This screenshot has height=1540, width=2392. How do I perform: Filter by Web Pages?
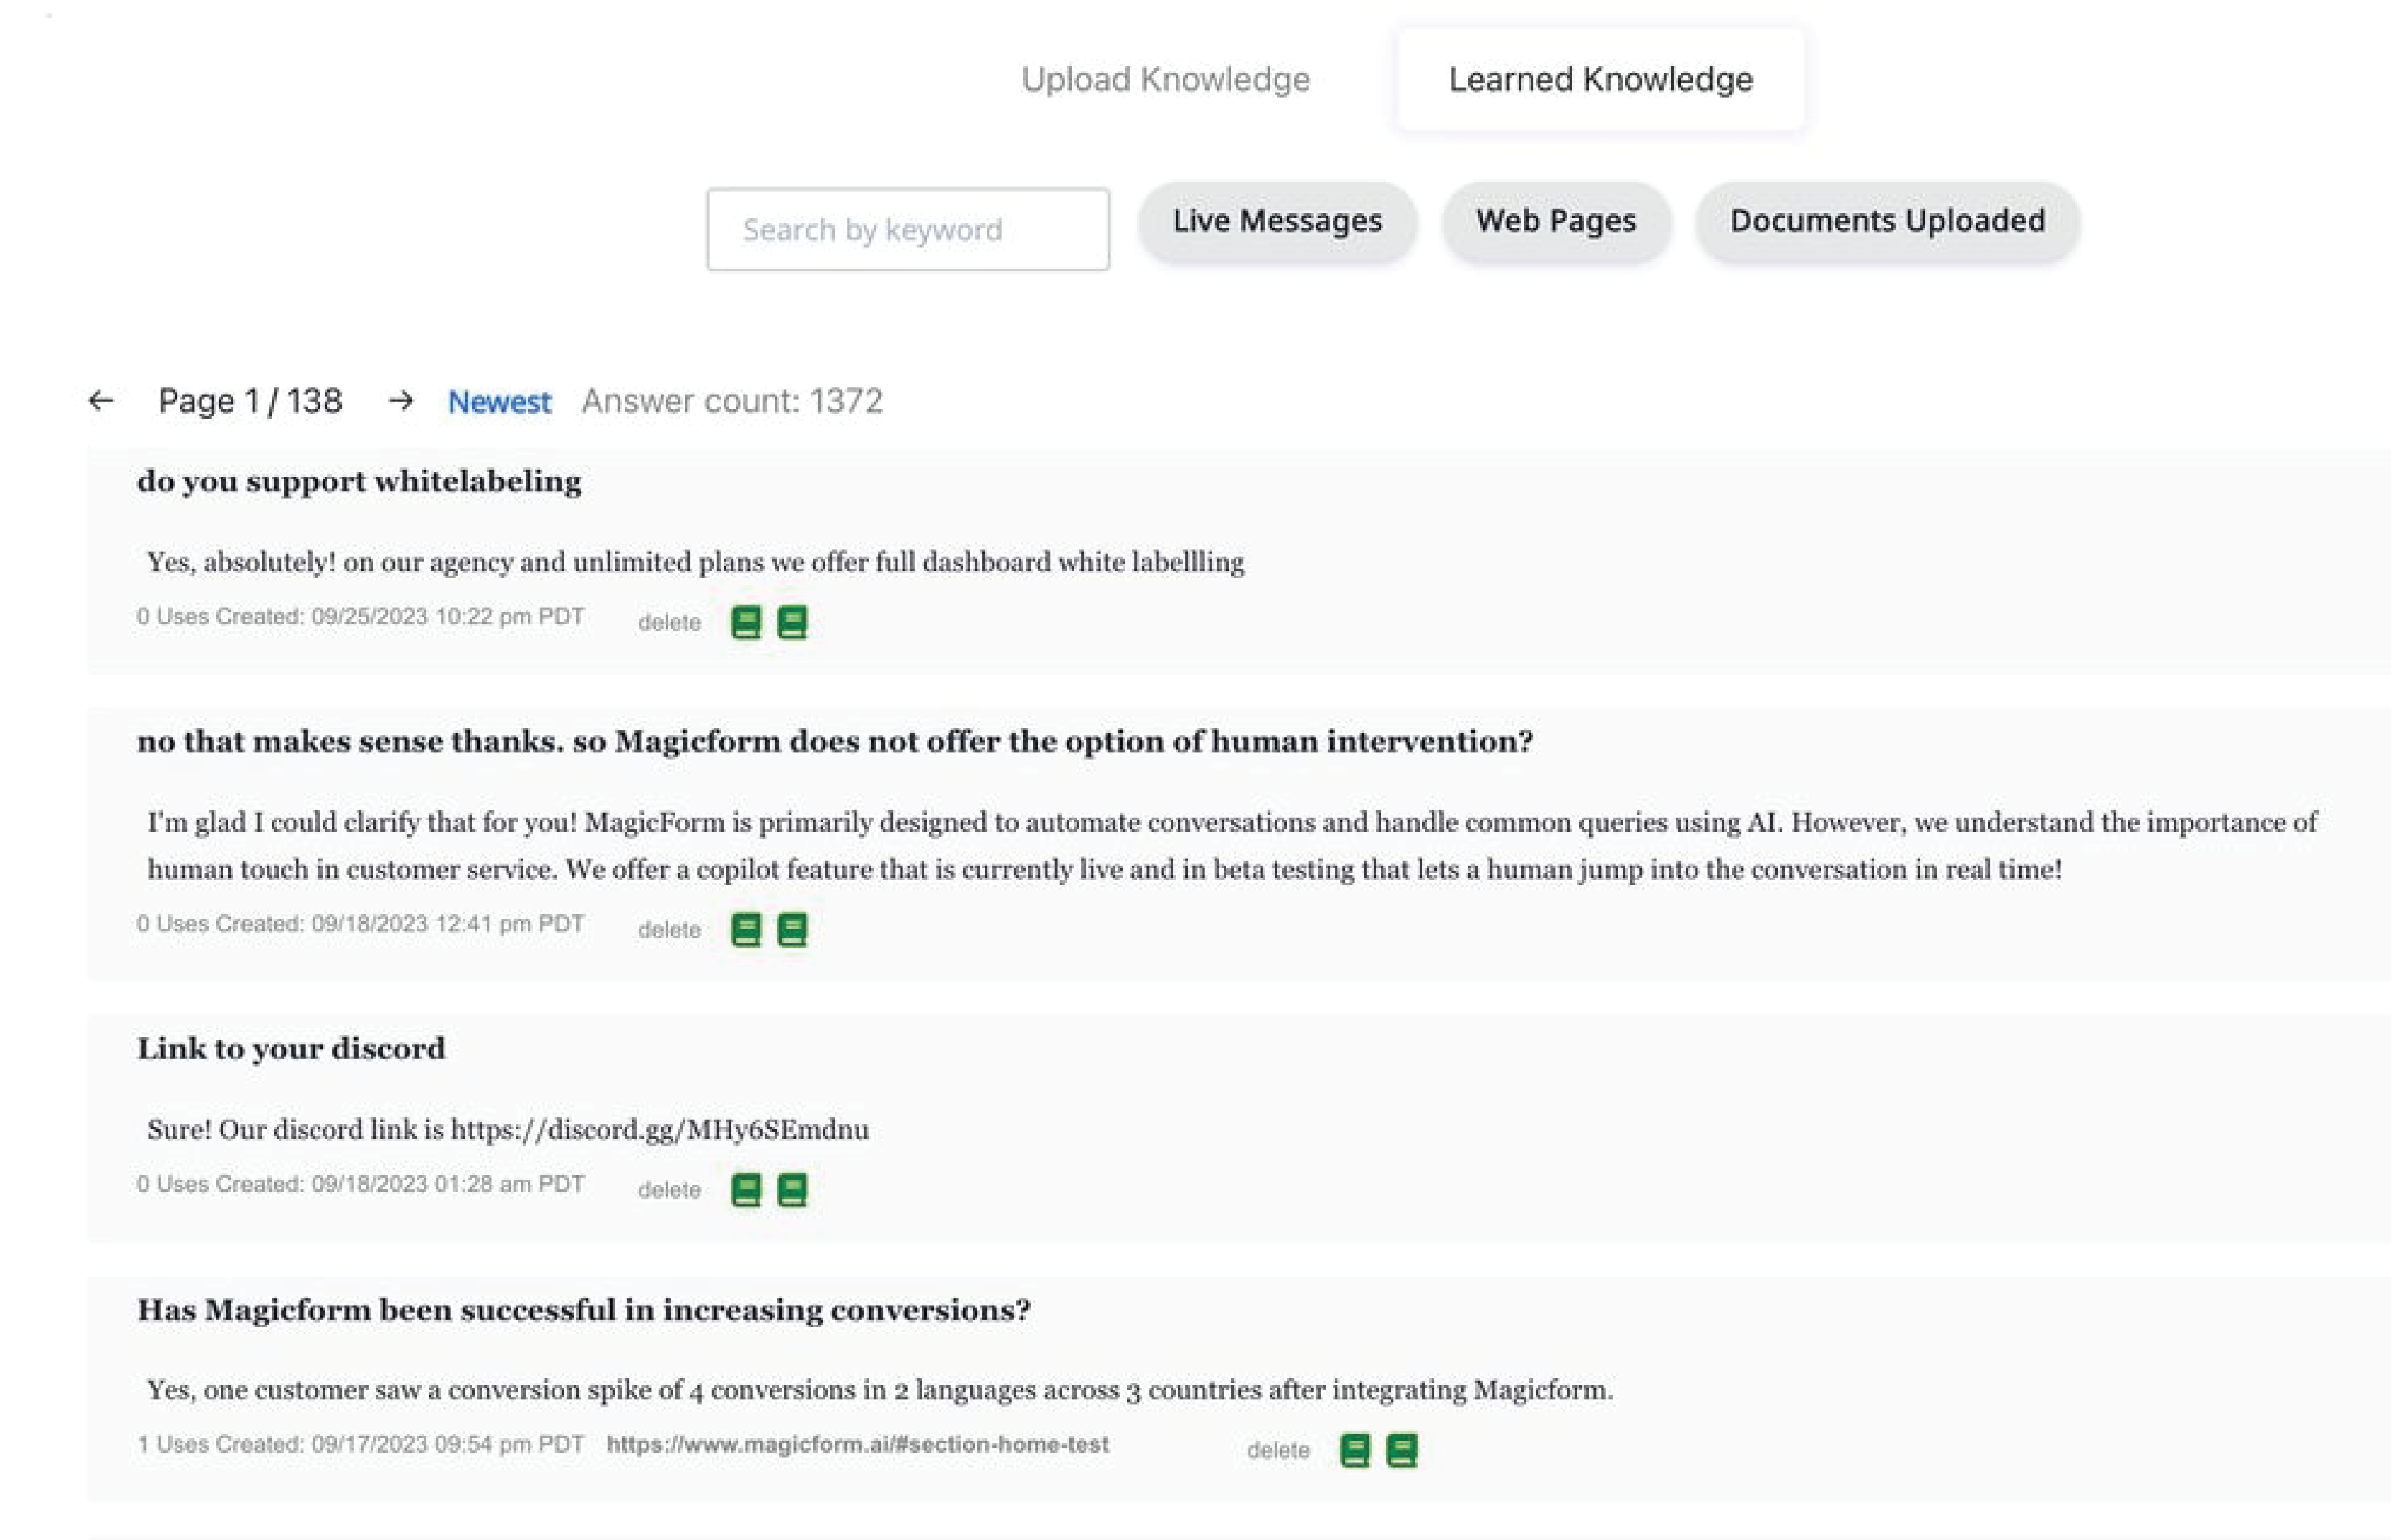[1556, 221]
